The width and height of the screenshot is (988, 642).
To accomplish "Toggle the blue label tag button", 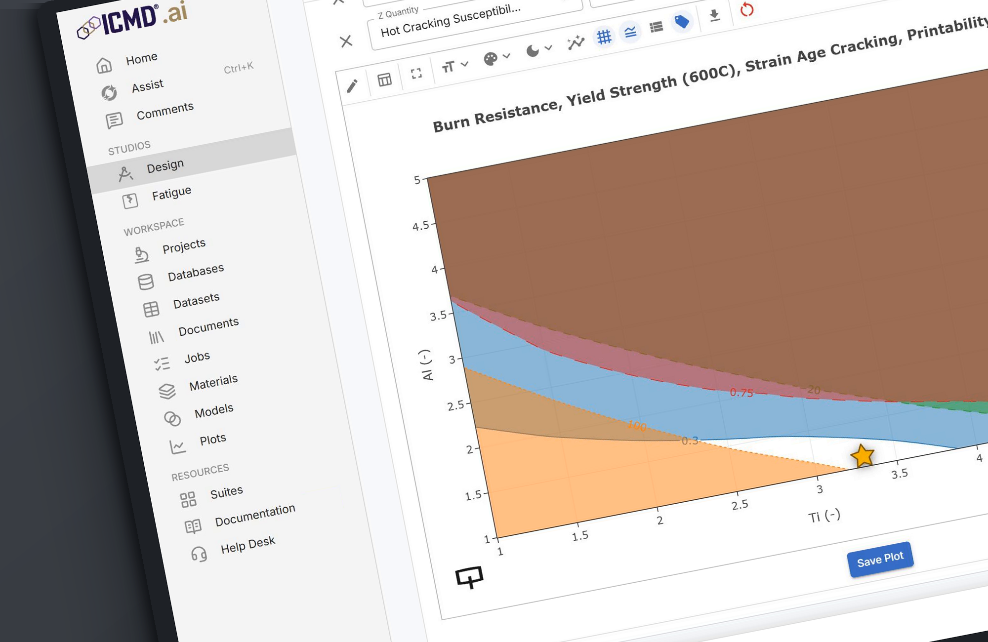I will (682, 22).
